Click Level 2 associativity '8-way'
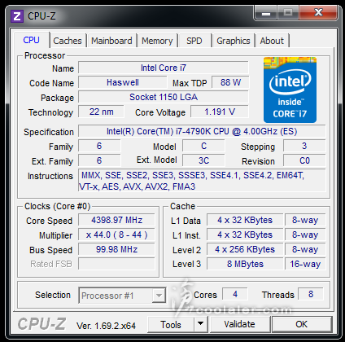345x342 pixels. point(305,249)
